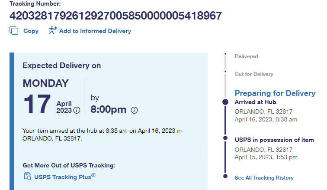This screenshot has width=327, height=190.
Task: Click the Arrived at Hub event title
Action: click(255, 102)
